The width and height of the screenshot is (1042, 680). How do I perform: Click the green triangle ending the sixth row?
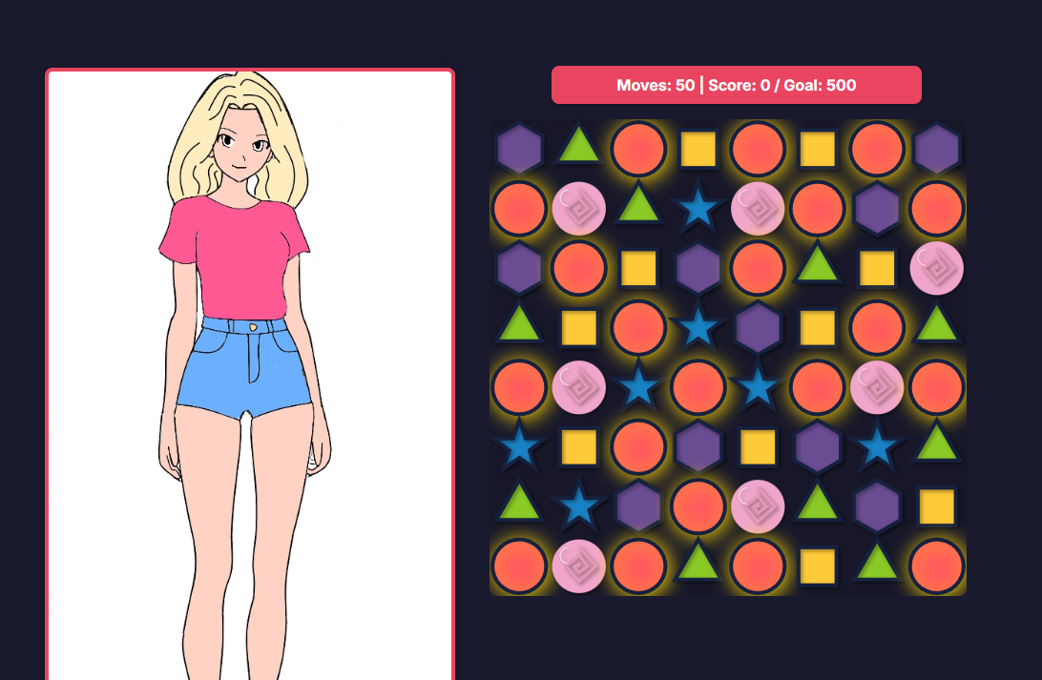(936, 443)
